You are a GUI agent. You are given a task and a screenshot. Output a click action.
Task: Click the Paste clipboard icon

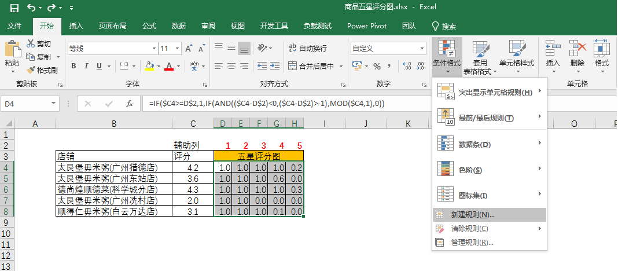12,49
